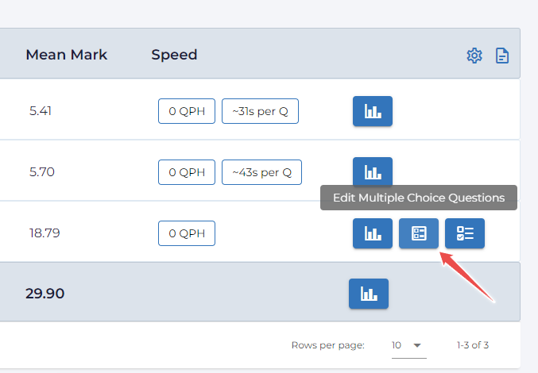Click the checklist icon in 18.79 row
This screenshot has height=373, width=538.
(465, 233)
